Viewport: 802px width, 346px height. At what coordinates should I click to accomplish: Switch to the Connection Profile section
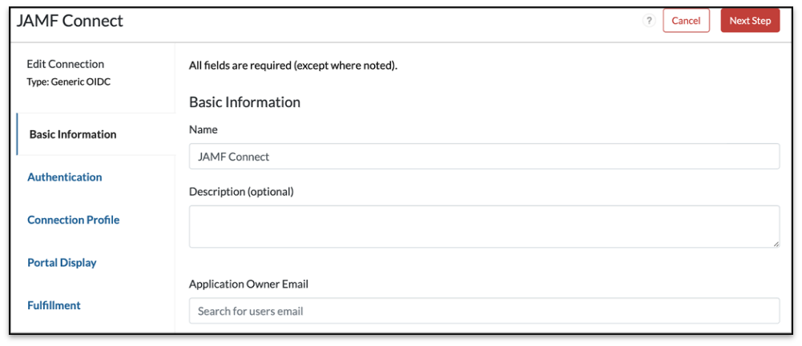pyautogui.click(x=74, y=220)
